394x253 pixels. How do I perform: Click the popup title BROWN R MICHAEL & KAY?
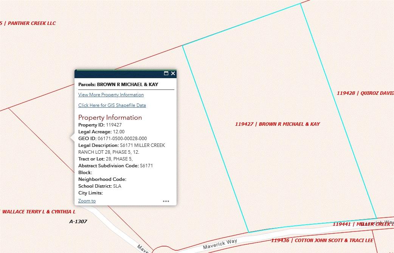point(118,84)
